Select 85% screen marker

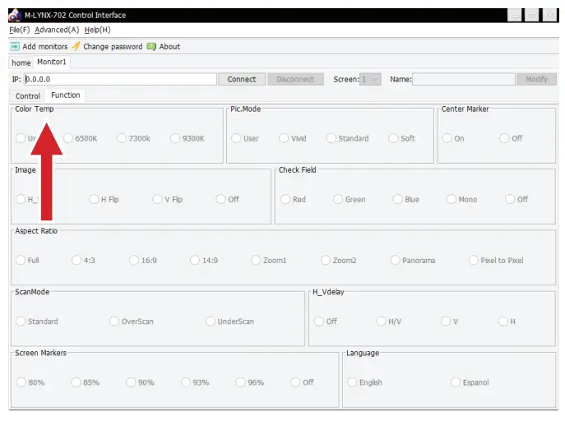[x=85, y=382]
